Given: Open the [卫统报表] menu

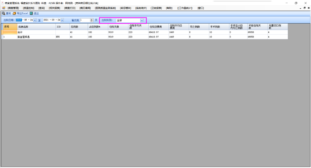Looking at the screenshot, I should [x=156, y=8].
